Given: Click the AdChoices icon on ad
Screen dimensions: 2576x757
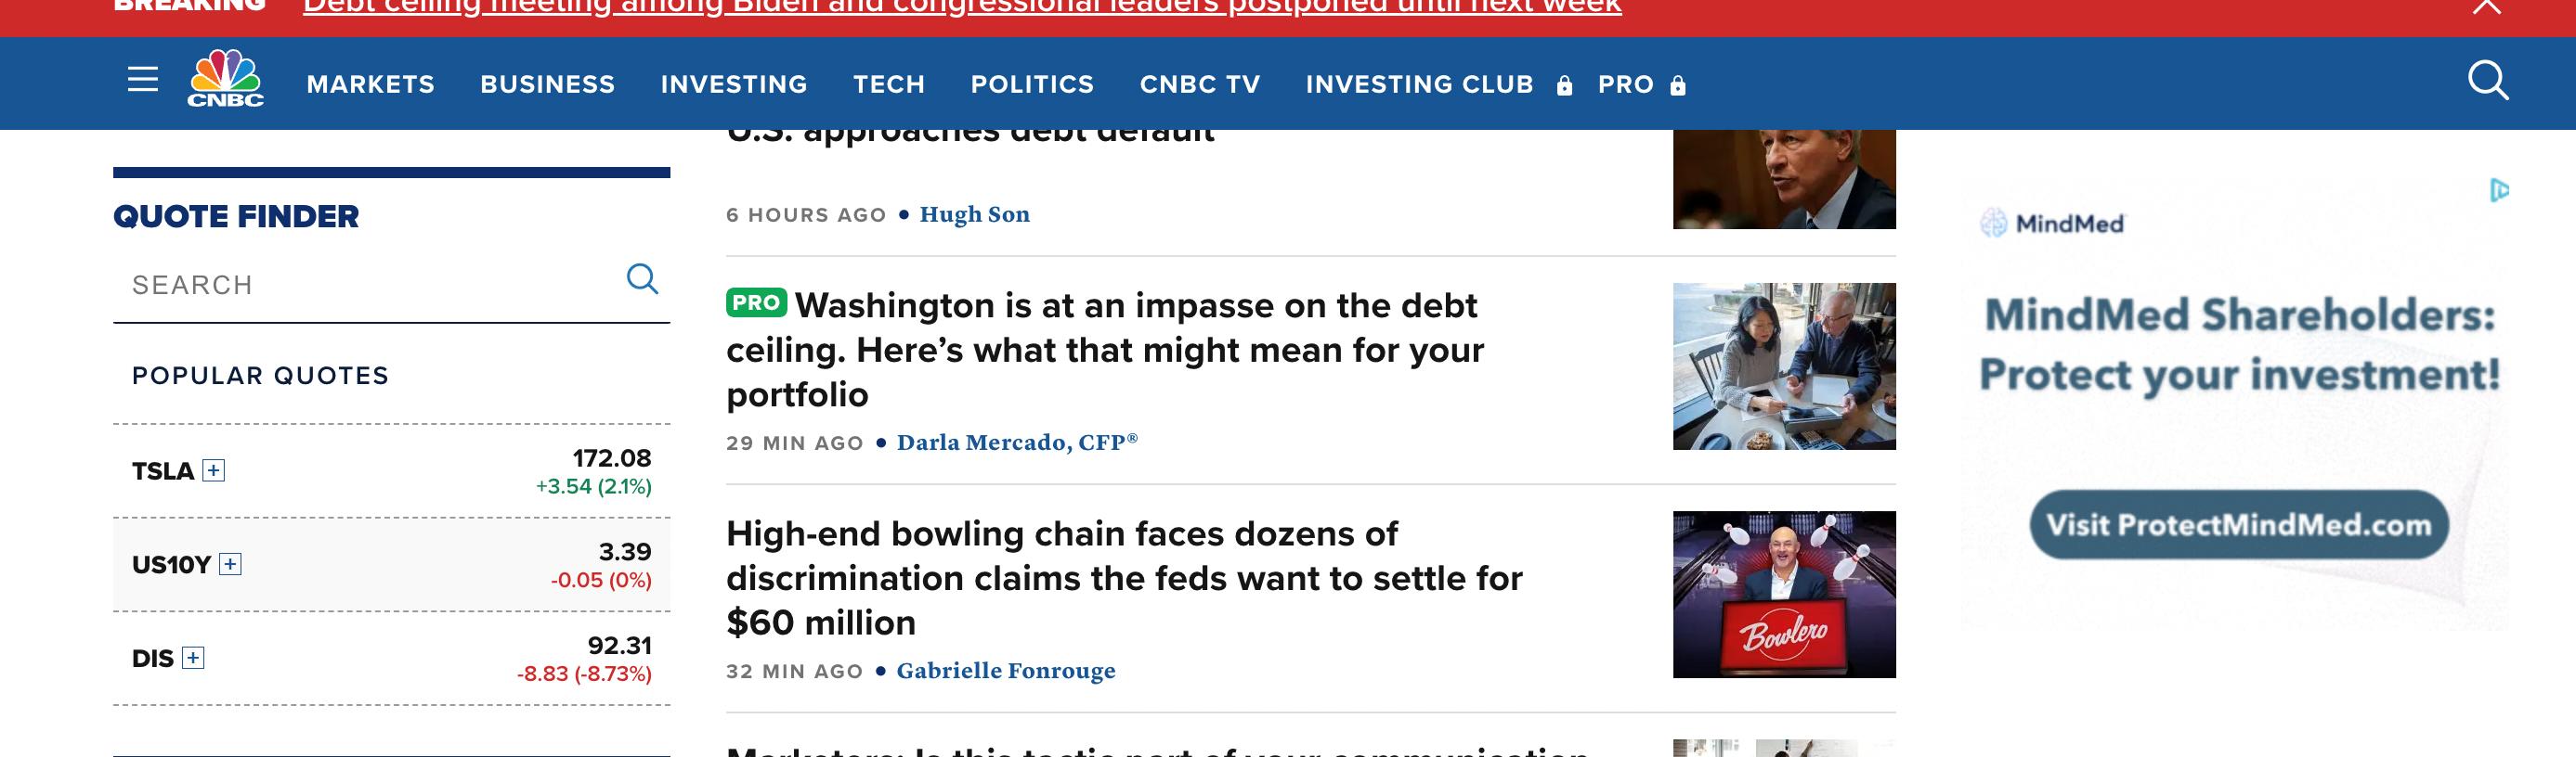Looking at the screenshot, I should click(x=2499, y=190).
